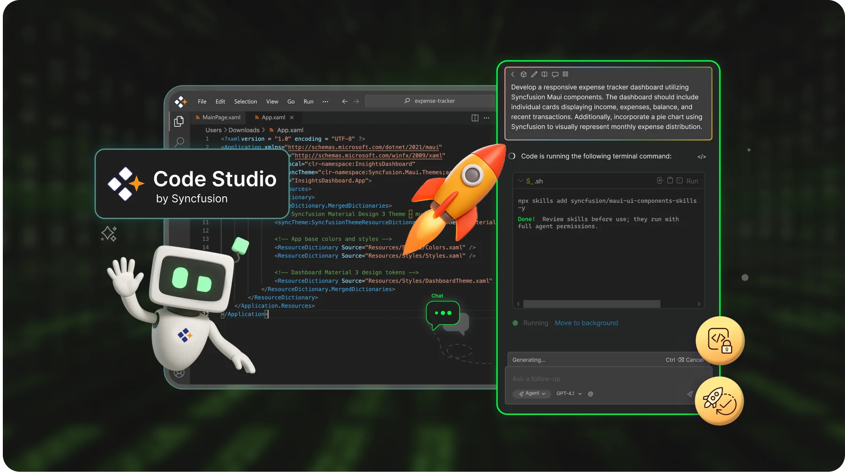Viewport: 845px width, 476px height.
Task: Open the File menu
Action: click(x=202, y=102)
